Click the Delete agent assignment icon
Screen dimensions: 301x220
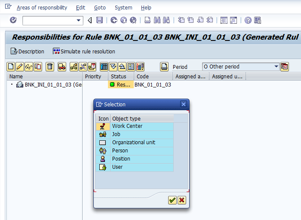[x=83, y=67]
